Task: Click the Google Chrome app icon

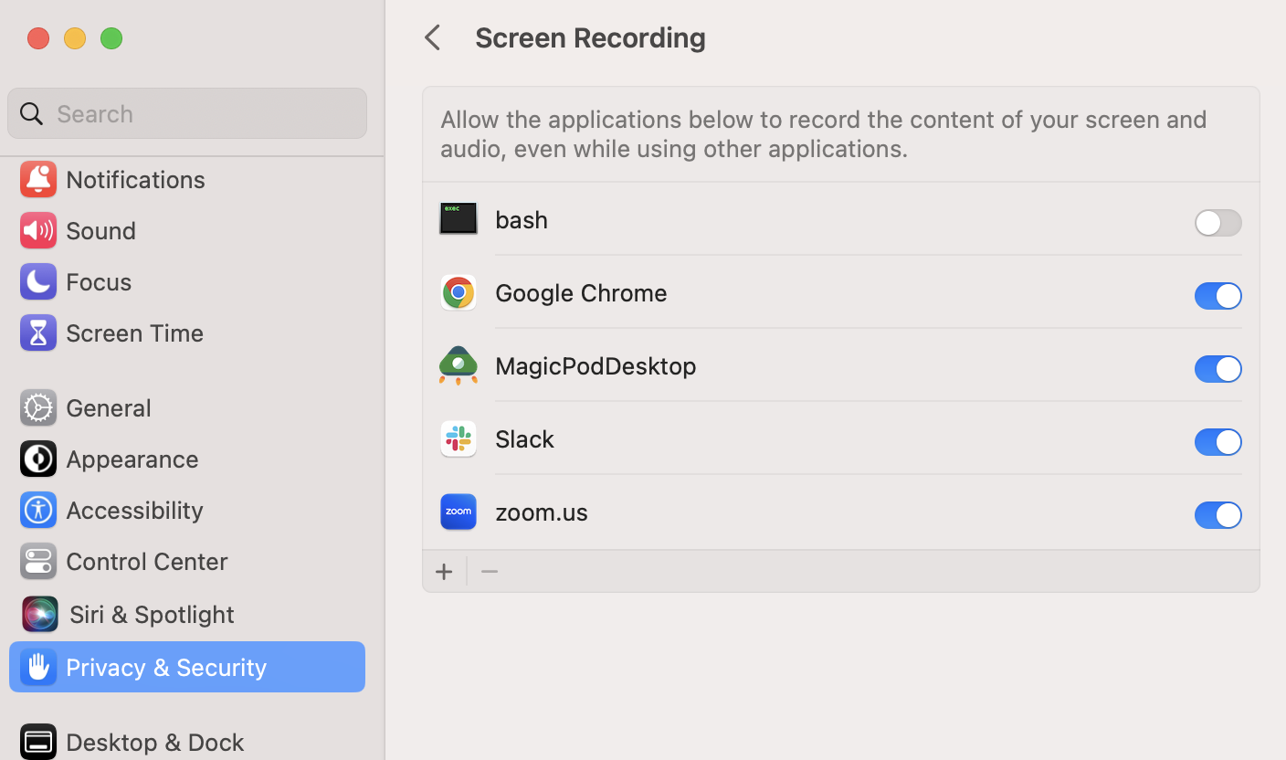Action: tap(459, 292)
